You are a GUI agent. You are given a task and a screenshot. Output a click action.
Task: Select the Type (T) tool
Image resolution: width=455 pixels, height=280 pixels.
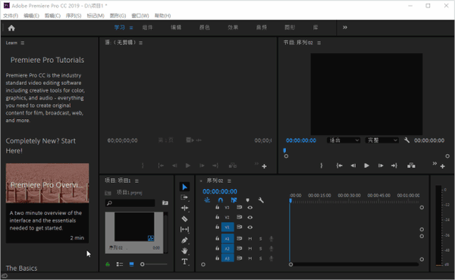tap(184, 262)
